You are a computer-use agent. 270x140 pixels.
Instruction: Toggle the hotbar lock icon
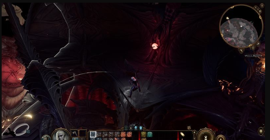tap(194, 132)
